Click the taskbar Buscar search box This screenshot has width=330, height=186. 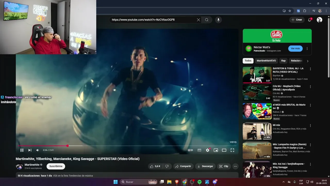(139, 182)
